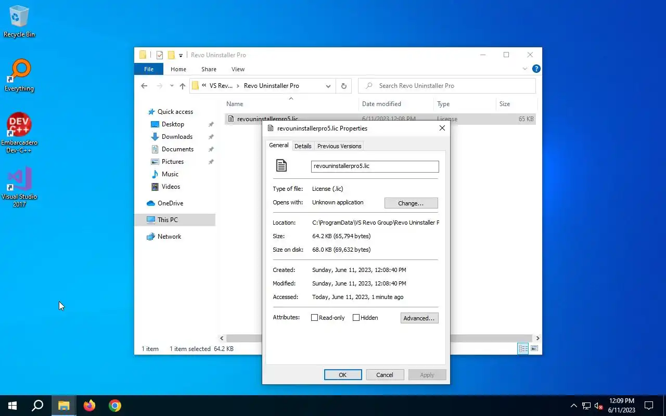The width and height of the screenshot is (666, 416).
Task: Select the General tab in Properties
Action: 279,146
